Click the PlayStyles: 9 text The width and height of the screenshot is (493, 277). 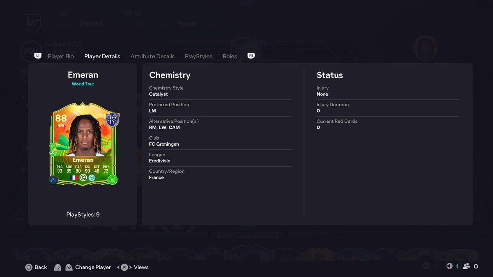[x=83, y=214]
